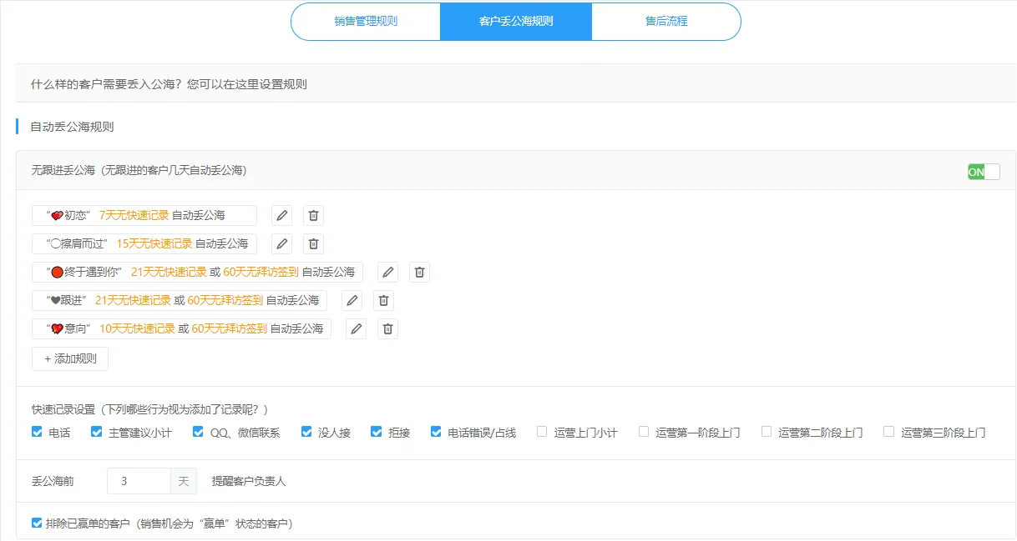The height and width of the screenshot is (541, 1017).
Task: Uncheck the 电话 checkbox
Action: point(37,431)
